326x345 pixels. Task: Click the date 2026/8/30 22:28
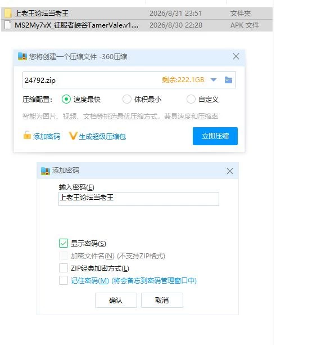click(x=176, y=25)
